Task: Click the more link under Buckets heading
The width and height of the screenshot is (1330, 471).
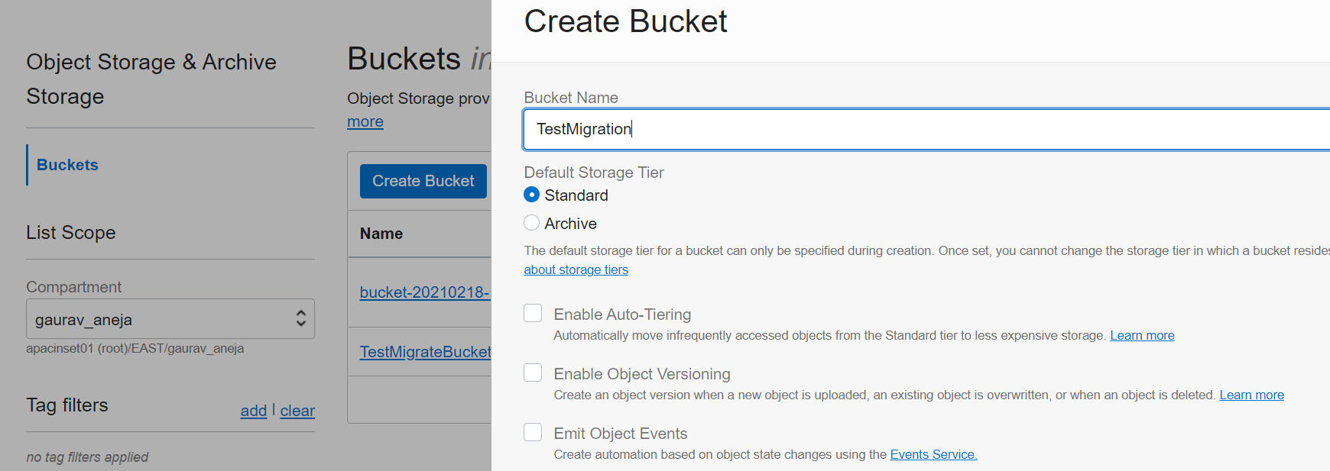Action: [x=365, y=121]
